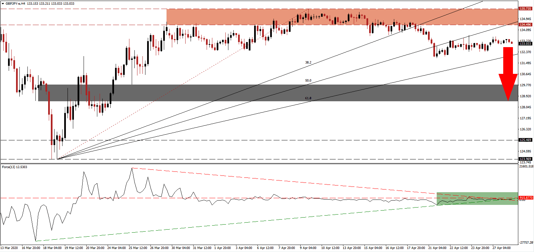Select the 134.496 red price label
The width and height of the screenshot is (534, 252).
point(525,25)
